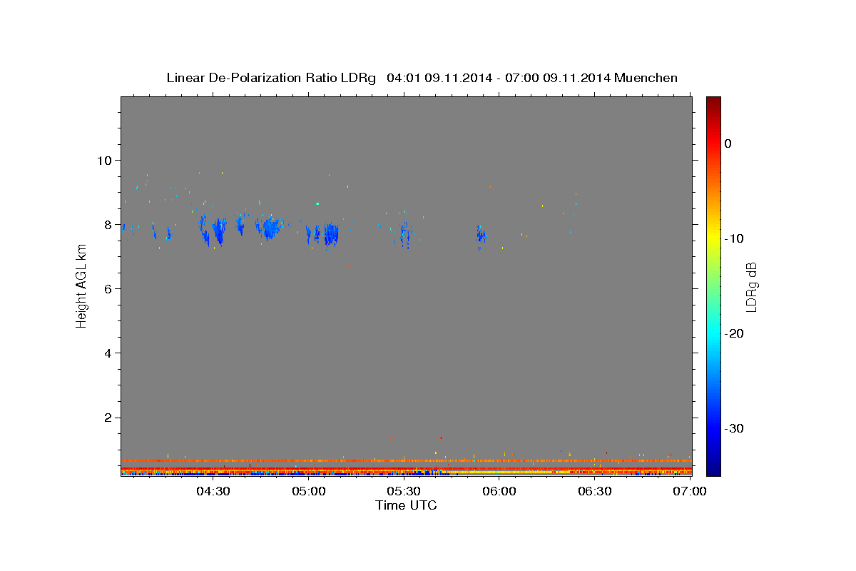Select the 'Muenchen' location label in the title
Viewport: 856px width, 571px height.
[x=646, y=78]
